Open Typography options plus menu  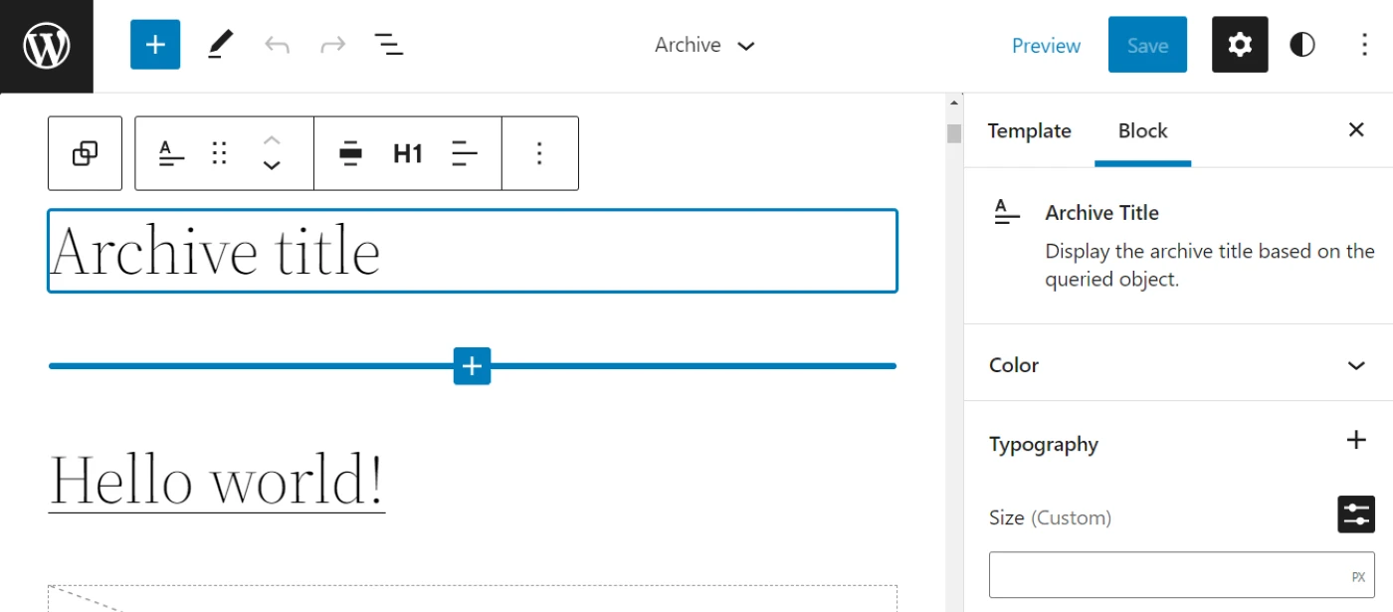pyautogui.click(x=1356, y=441)
